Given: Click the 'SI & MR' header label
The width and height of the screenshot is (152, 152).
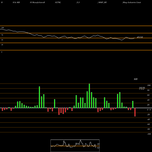Looking at the screenshot, I should tap(16, 2).
